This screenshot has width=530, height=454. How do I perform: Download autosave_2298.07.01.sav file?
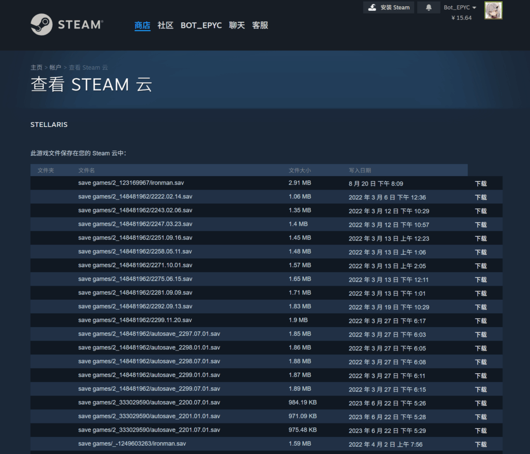click(x=481, y=362)
